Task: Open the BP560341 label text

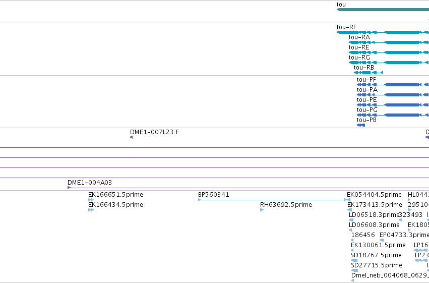Action: (x=213, y=195)
